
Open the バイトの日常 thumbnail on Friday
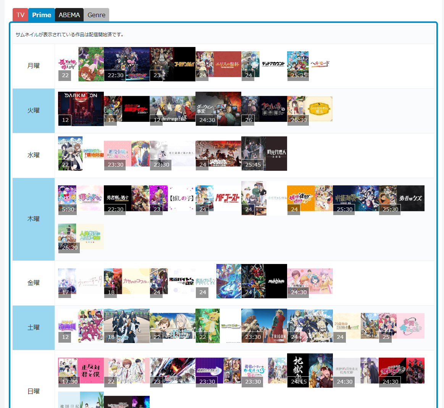[x=173, y=281]
